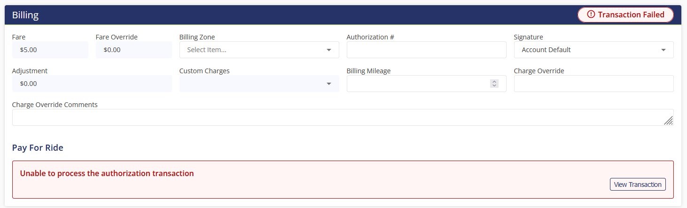
Task: Open the Signature Account Default dropdown
Action: tap(594, 50)
